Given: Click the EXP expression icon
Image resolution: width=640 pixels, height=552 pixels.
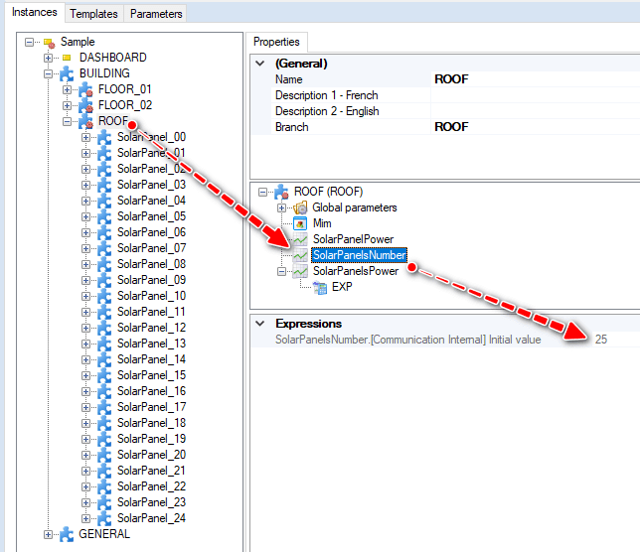Looking at the screenshot, I should click(x=320, y=287).
